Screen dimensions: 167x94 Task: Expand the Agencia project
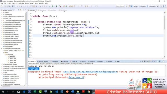2,13
